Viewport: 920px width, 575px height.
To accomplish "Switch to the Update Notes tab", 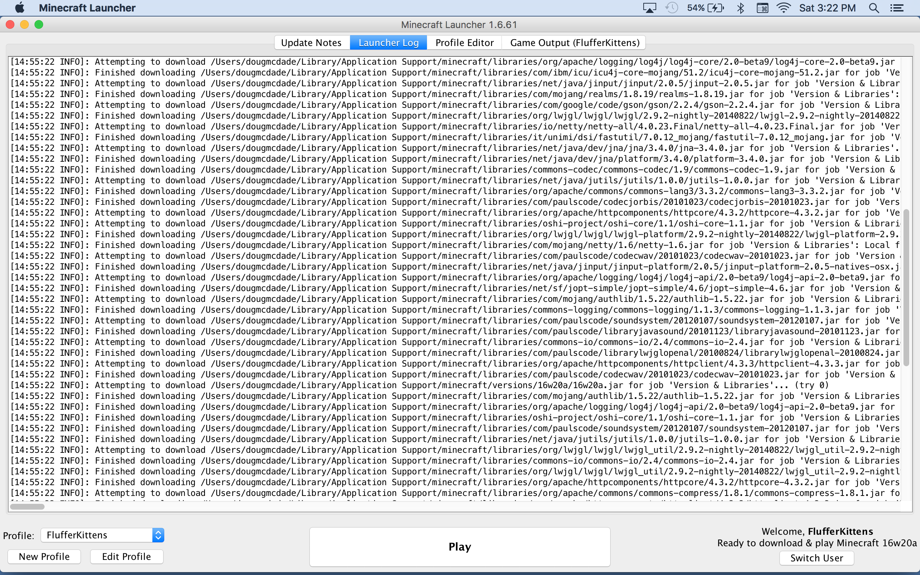I will click(311, 43).
